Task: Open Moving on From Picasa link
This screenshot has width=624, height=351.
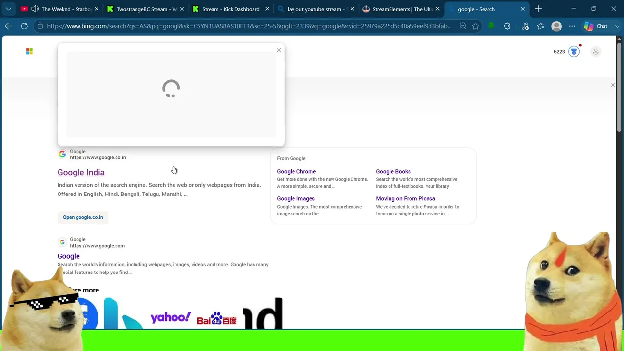Action: click(x=406, y=198)
